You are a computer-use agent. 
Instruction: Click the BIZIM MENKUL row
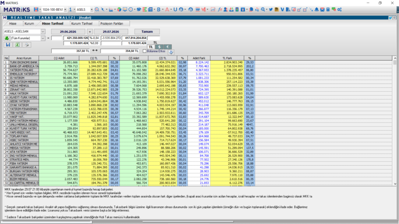[x=129, y=179]
